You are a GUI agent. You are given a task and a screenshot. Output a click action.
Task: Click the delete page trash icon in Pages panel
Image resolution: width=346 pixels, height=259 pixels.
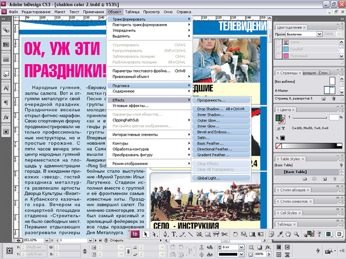click(334, 98)
